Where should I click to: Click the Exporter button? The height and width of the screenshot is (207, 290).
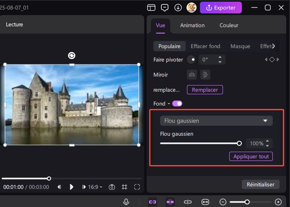pos(221,8)
